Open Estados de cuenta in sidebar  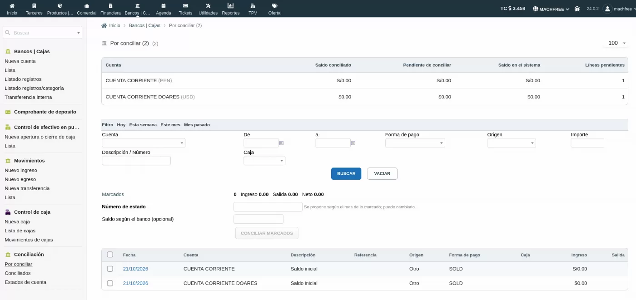pyautogui.click(x=25, y=282)
